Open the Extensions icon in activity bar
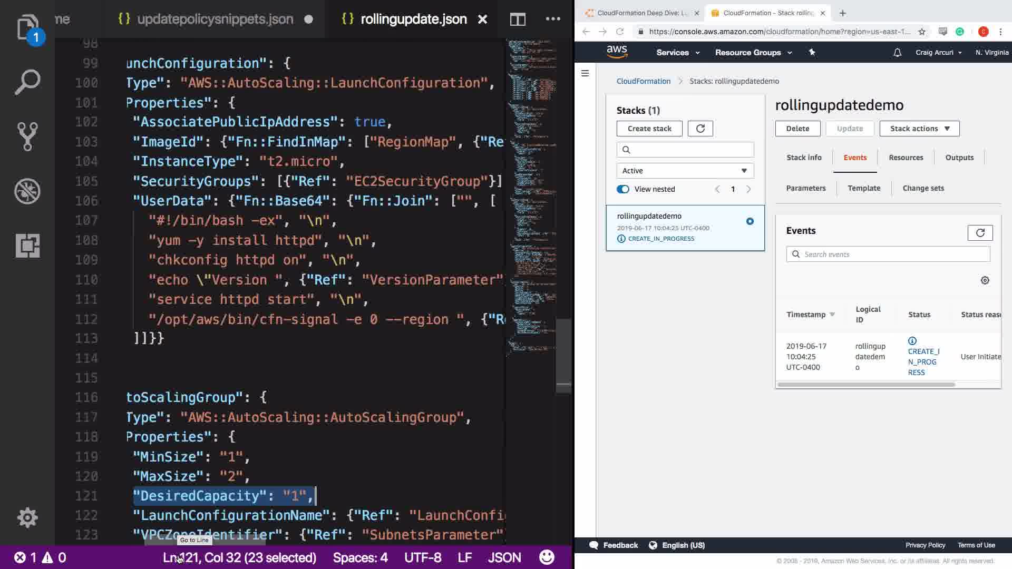The width and height of the screenshot is (1012, 569). click(27, 246)
